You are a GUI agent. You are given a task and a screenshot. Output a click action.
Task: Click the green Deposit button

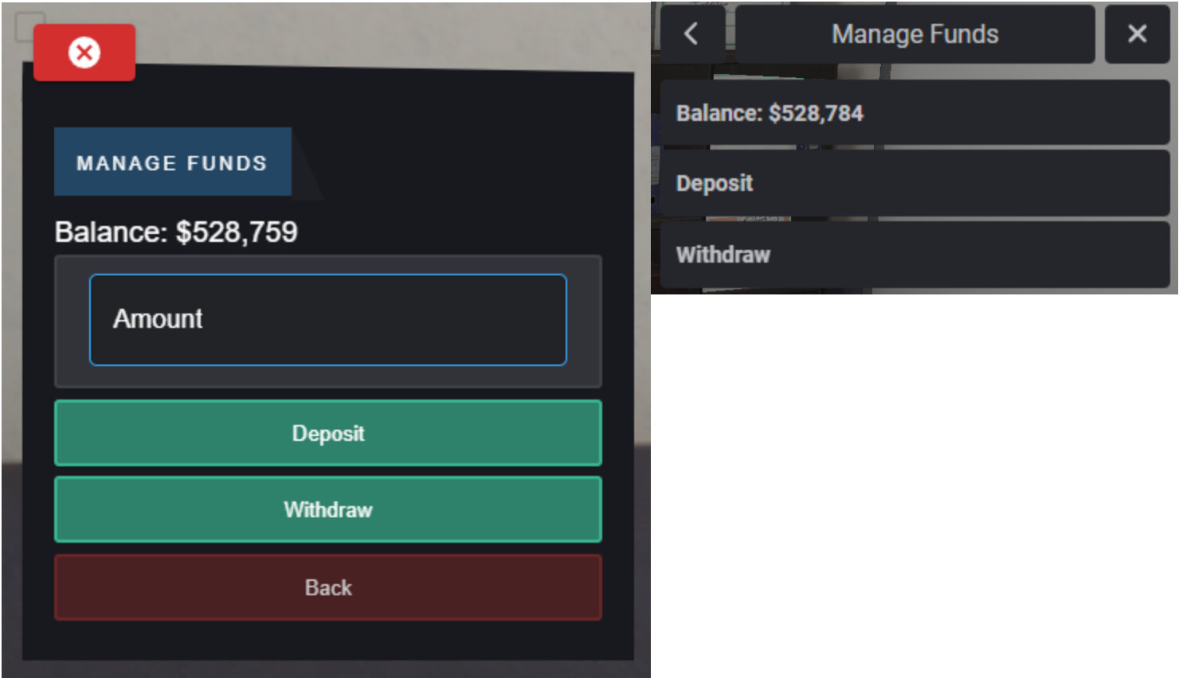[327, 433]
